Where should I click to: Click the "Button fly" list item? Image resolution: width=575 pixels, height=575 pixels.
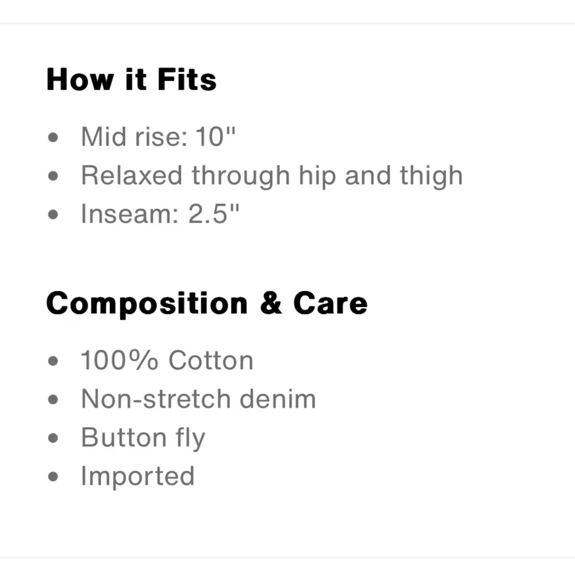click(143, 438)
